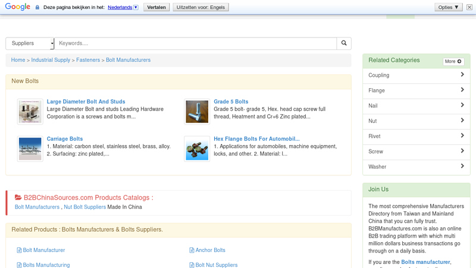Select Nut category label
Image resolution: width=476 pixels, height=268 pixels.
(x=372, y=121)
